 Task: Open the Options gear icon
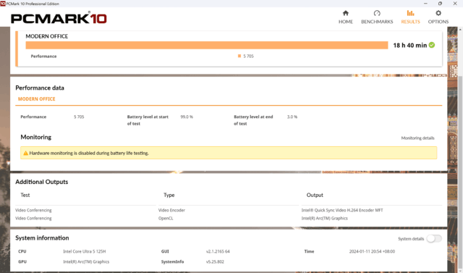[x=438, y=13]
